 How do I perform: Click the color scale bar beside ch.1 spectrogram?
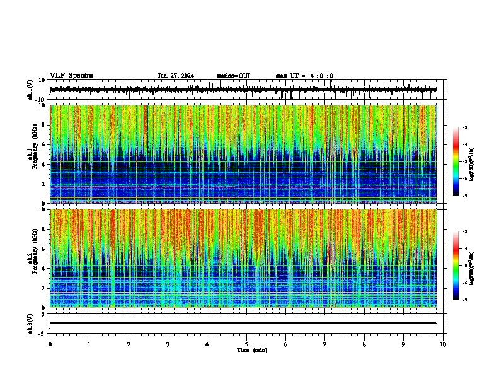456,161
